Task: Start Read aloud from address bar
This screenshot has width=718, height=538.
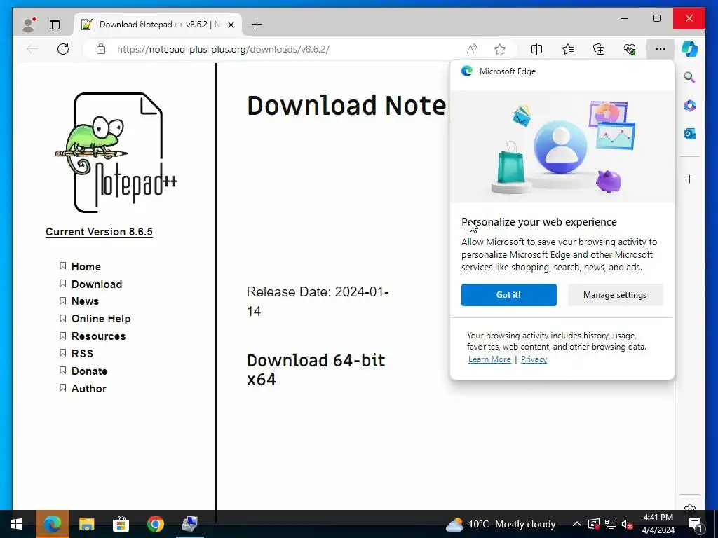Action: (472, 49)
